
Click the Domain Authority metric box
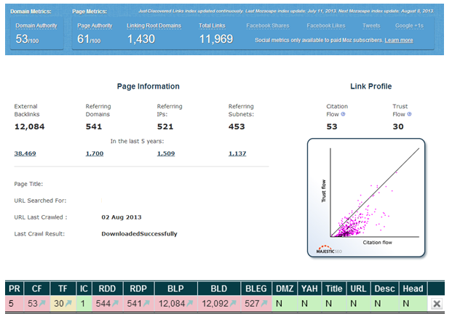(x=36, y=34)
